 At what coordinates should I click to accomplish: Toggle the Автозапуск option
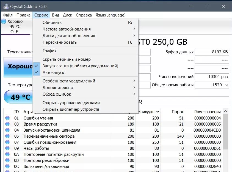(x=85, y=73)
